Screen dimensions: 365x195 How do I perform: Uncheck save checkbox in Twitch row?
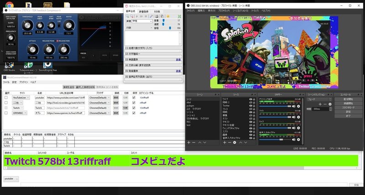point(134,108)
